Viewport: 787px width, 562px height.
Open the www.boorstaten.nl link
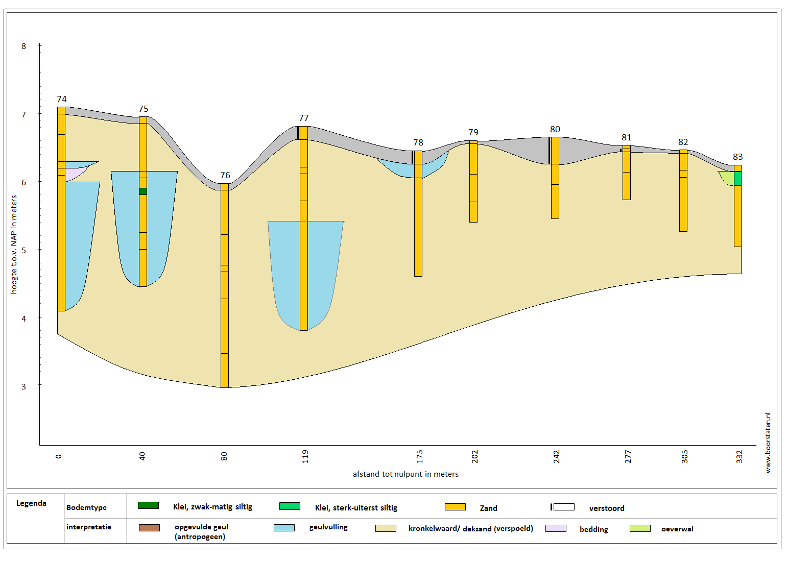coord(768,443)
